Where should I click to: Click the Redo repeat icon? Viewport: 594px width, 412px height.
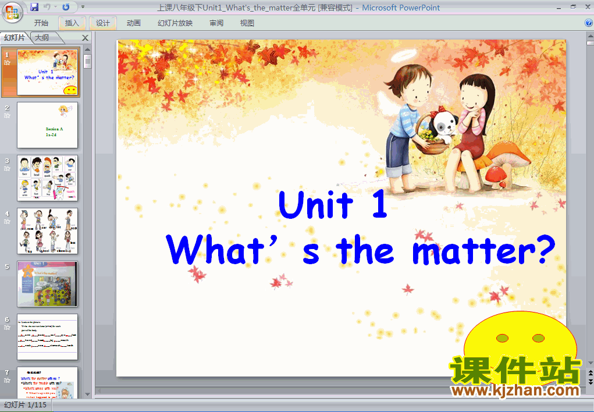click(66, 7)
